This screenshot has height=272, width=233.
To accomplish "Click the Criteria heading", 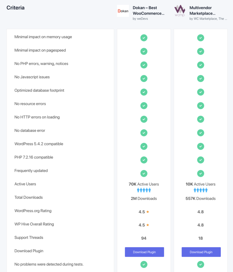I will tap(15, 8).
